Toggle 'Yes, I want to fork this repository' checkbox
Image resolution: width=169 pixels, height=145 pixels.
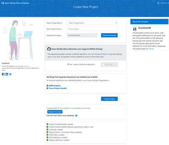[68, 64]
